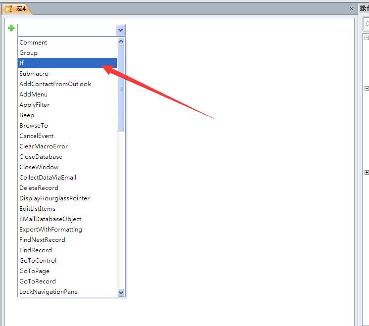This screenshot has height=326, width=369.
Task: Choose the AddMenu action
Action: [67, 94]
